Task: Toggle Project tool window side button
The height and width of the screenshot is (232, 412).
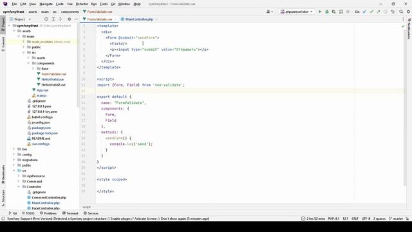Action: tap(3, 24)
